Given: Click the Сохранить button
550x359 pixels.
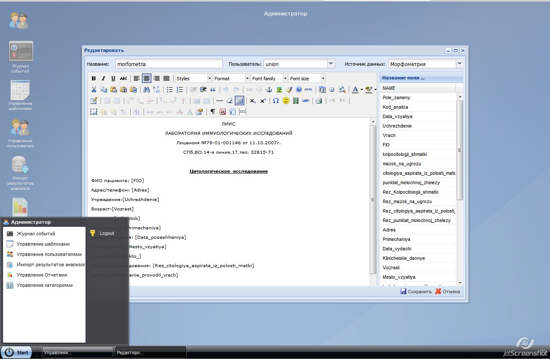Looking at the screenshot, I should tap(416, 292).
